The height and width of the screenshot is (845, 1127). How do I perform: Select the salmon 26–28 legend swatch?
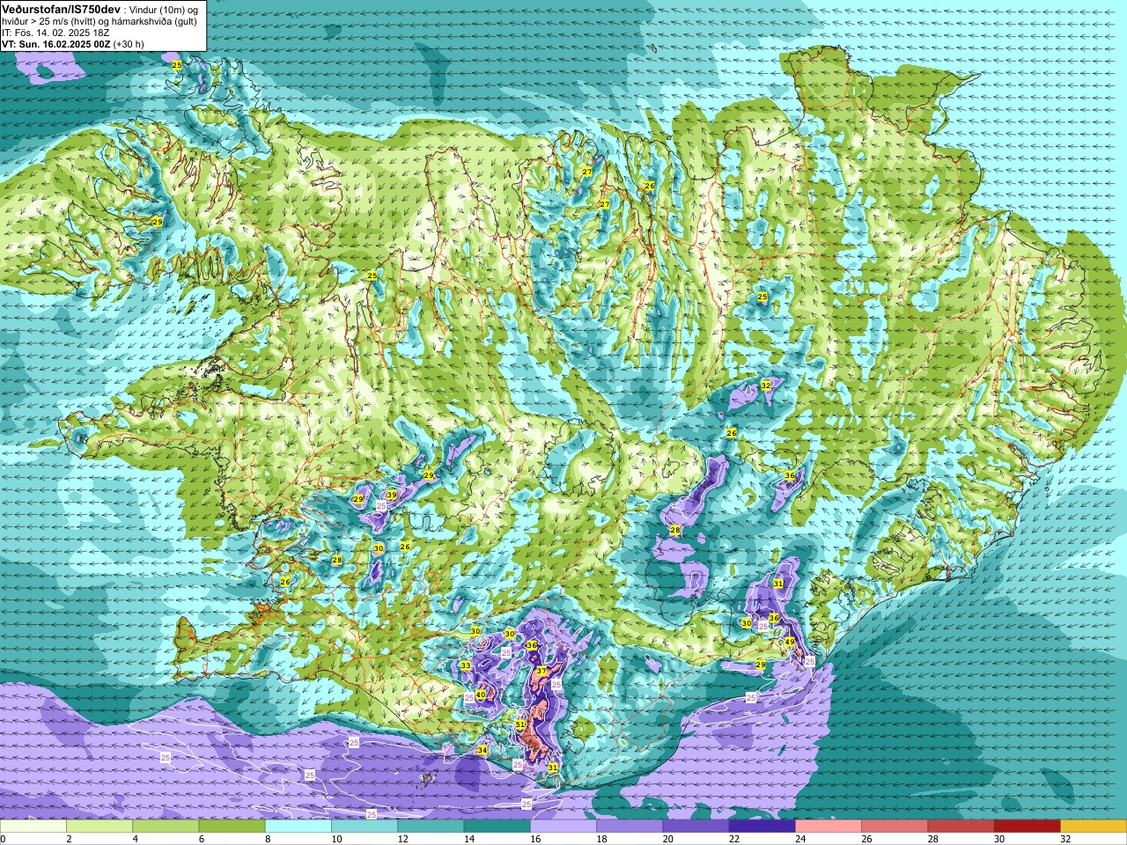(895, 827)
